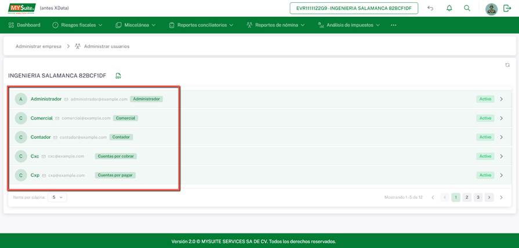Click the notifications bell icon
The height and width of the screenshot is (248, 519).
(x=449, y=8)
